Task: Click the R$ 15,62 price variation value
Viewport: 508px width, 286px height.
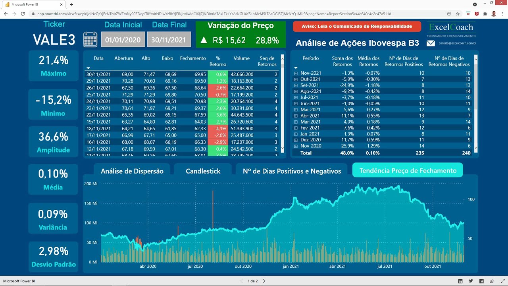Action: [229, 41]
